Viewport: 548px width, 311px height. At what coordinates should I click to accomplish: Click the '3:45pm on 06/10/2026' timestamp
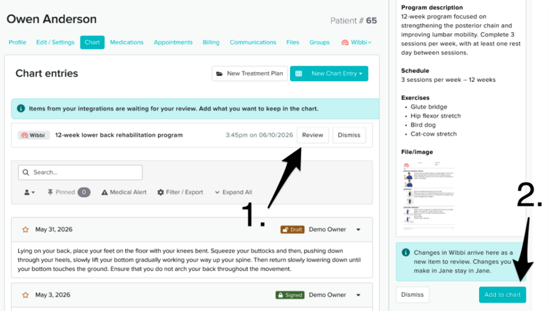coord(259,135)
